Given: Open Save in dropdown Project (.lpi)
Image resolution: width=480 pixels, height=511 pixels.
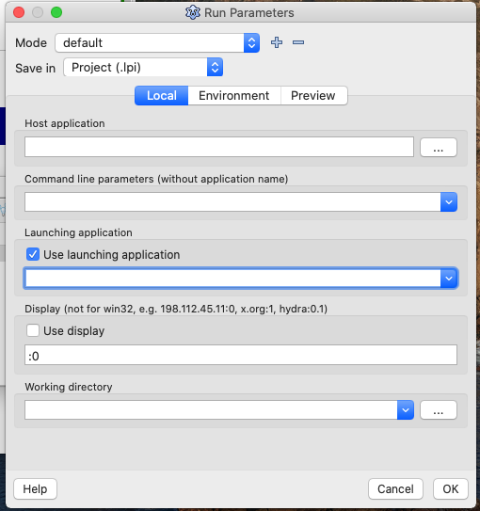Looking at the screenshot, I should tap(143, 68).
